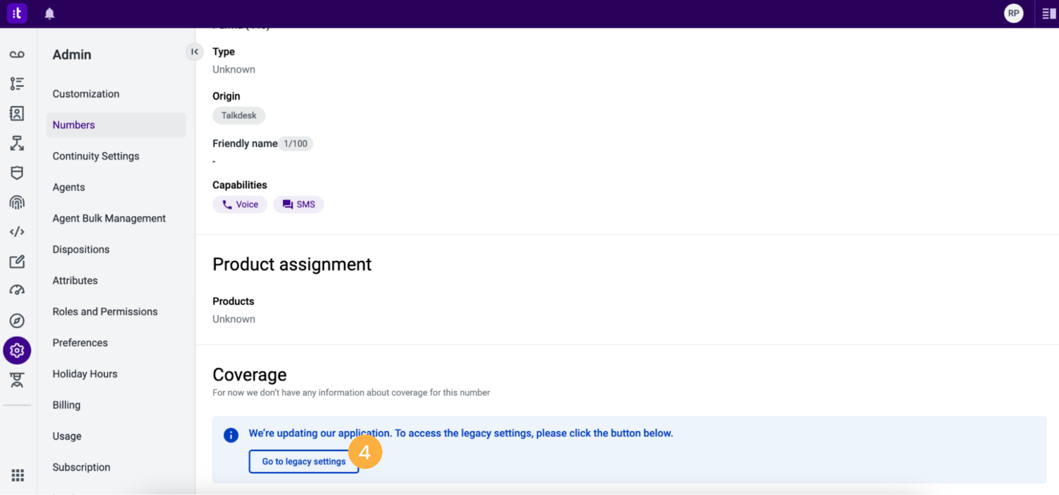Open the RP user avatar menu
Viewport: 1059px width, 495px height.
pyautogui.click(x=1013, y=14)
